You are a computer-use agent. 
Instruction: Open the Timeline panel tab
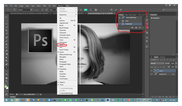point(13,97)
